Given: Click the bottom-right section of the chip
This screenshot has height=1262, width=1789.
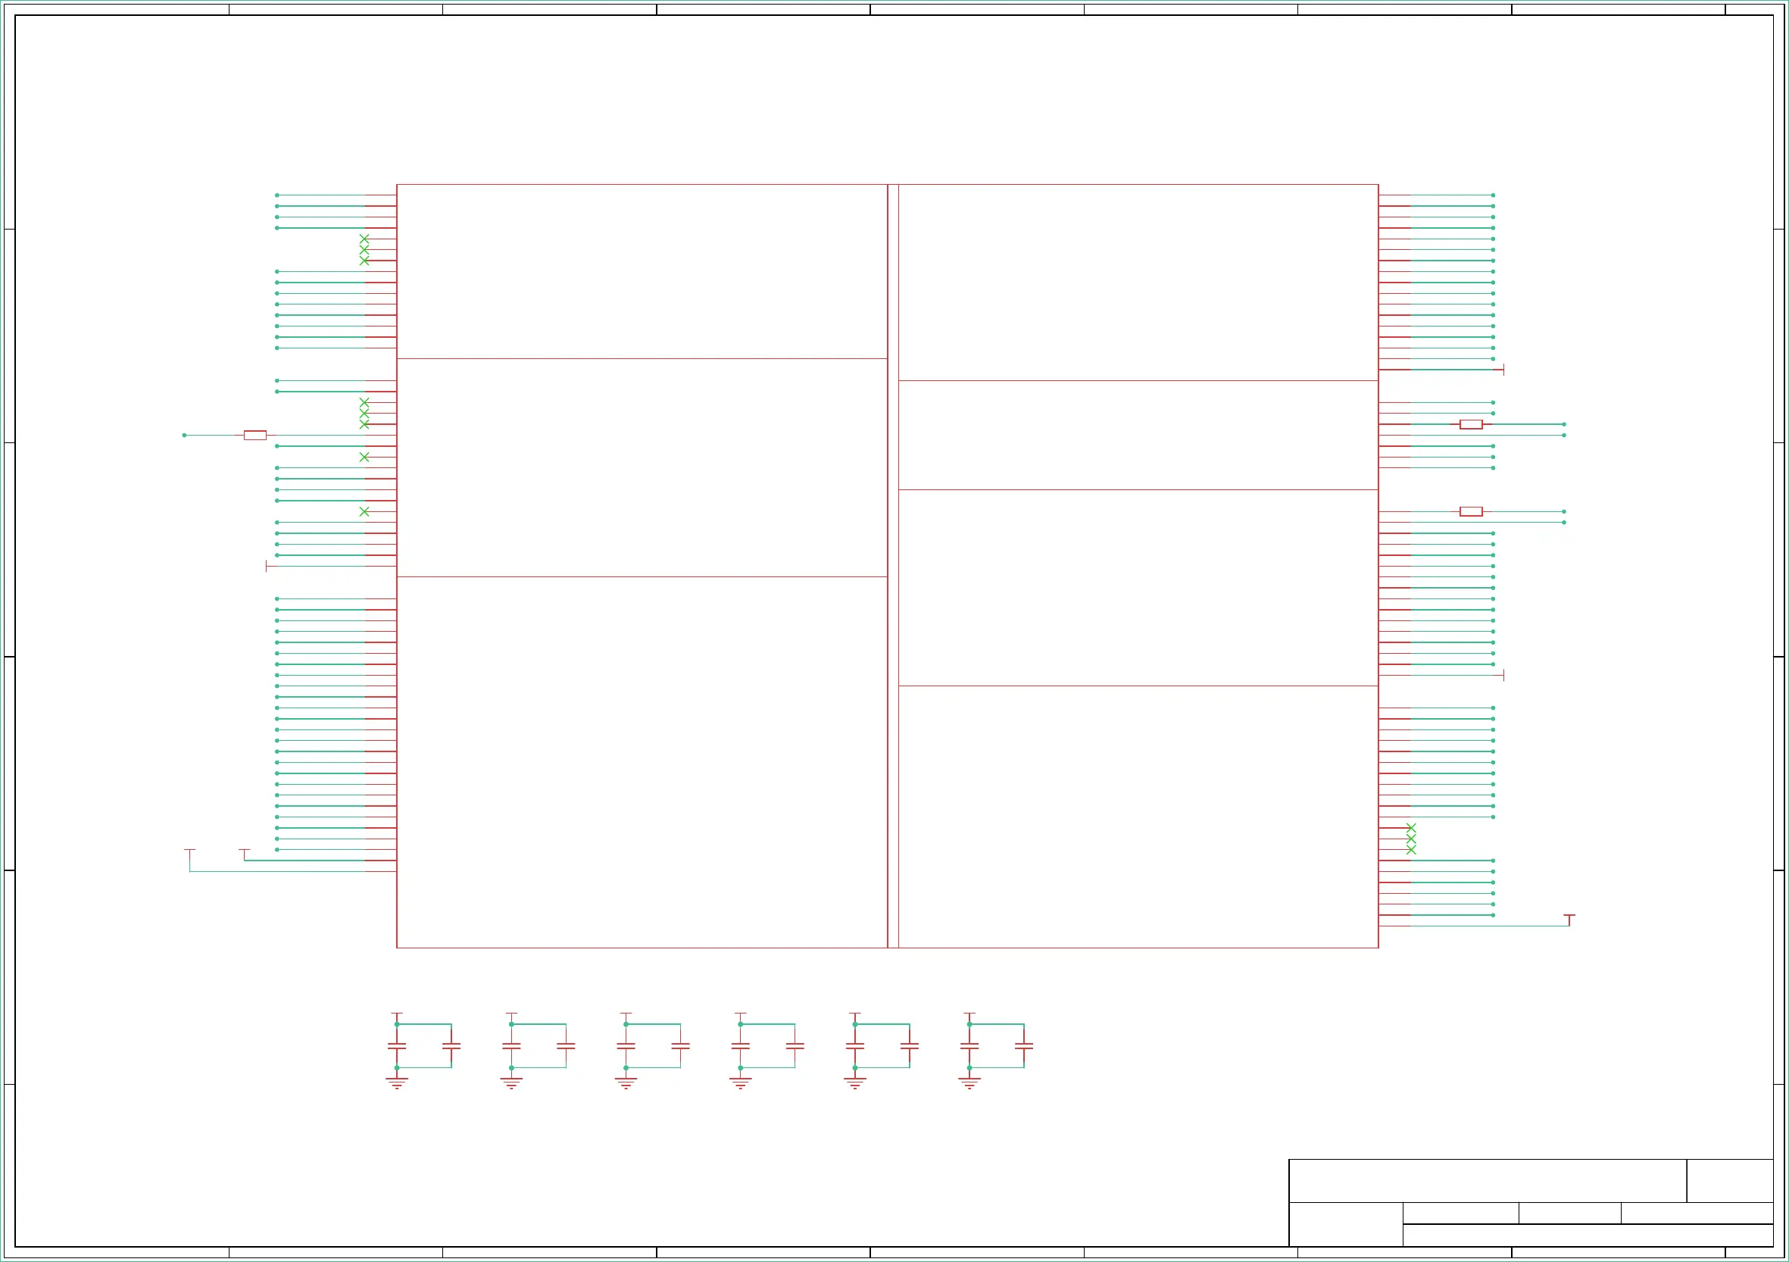Looking at the screenshot, I should (x=1138, y=816).
